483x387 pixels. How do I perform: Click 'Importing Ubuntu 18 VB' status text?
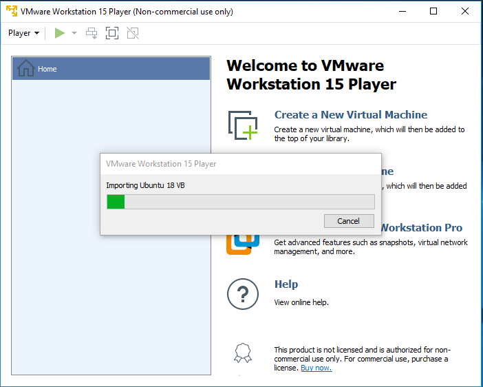click(x=145, y=185)
